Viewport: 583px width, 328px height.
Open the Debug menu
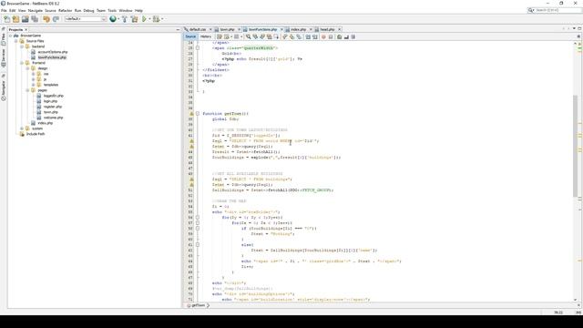pyautogui.click(x=88, y=10)
